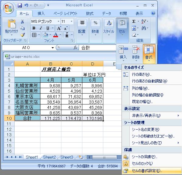182x175 pixels.
Task: Click the Delete cells icon labeled 削除
Action: coord(136,53)
